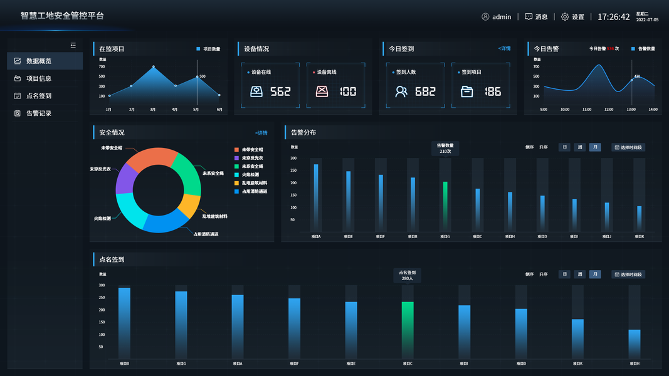
Task: Click the 13:00 data point in 今日告警
Action: pyautogui.click(x=632, y=80)
